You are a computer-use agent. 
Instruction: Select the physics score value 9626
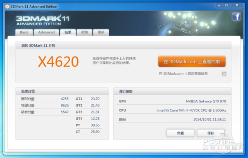[x=65, y=106]
